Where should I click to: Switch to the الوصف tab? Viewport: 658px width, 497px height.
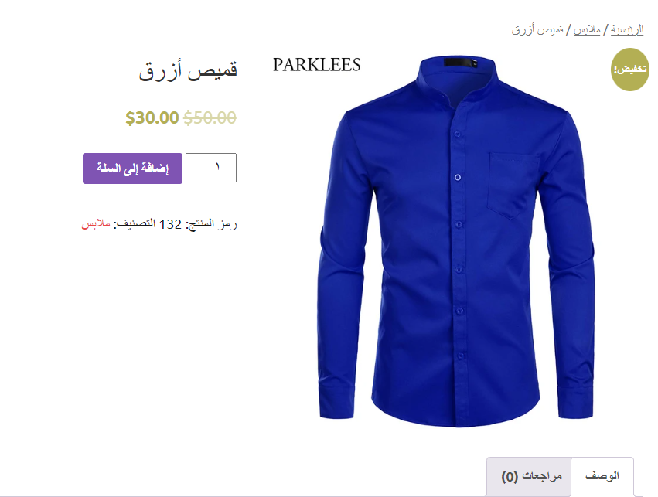pyautogui.click(x=602, y=476)
